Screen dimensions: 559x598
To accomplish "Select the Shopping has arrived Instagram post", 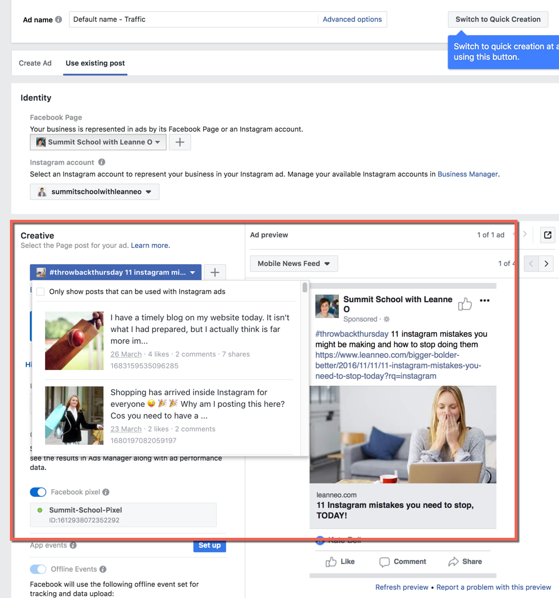I will coord(169,416).
